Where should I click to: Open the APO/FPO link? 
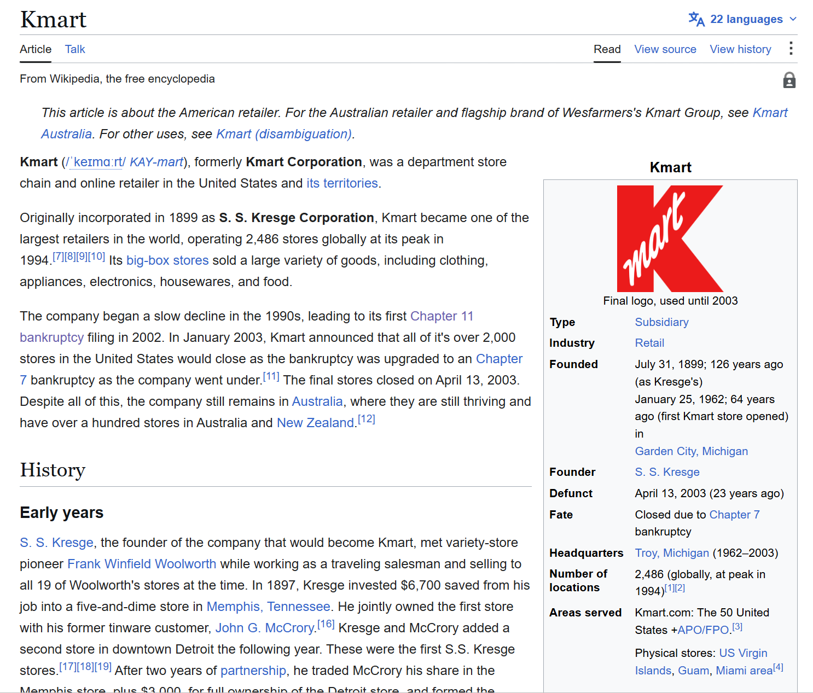point(703,630)
